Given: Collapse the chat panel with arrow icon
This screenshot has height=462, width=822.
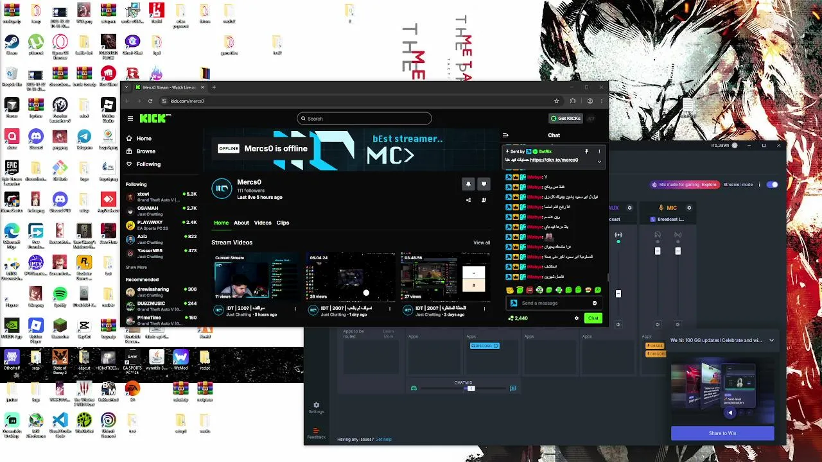Looking at the screenshot, I should pyautogui.click(x=505, y=135).
